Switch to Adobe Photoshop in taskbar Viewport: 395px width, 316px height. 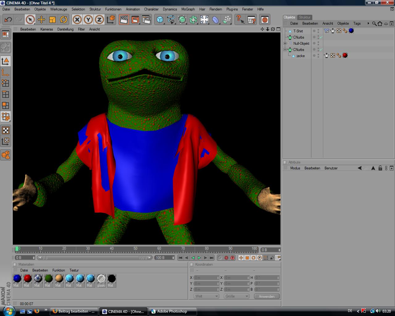click(x=172, y=311)
